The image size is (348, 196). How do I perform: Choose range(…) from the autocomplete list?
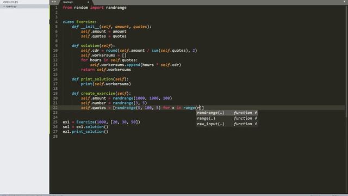coord(227,118)
